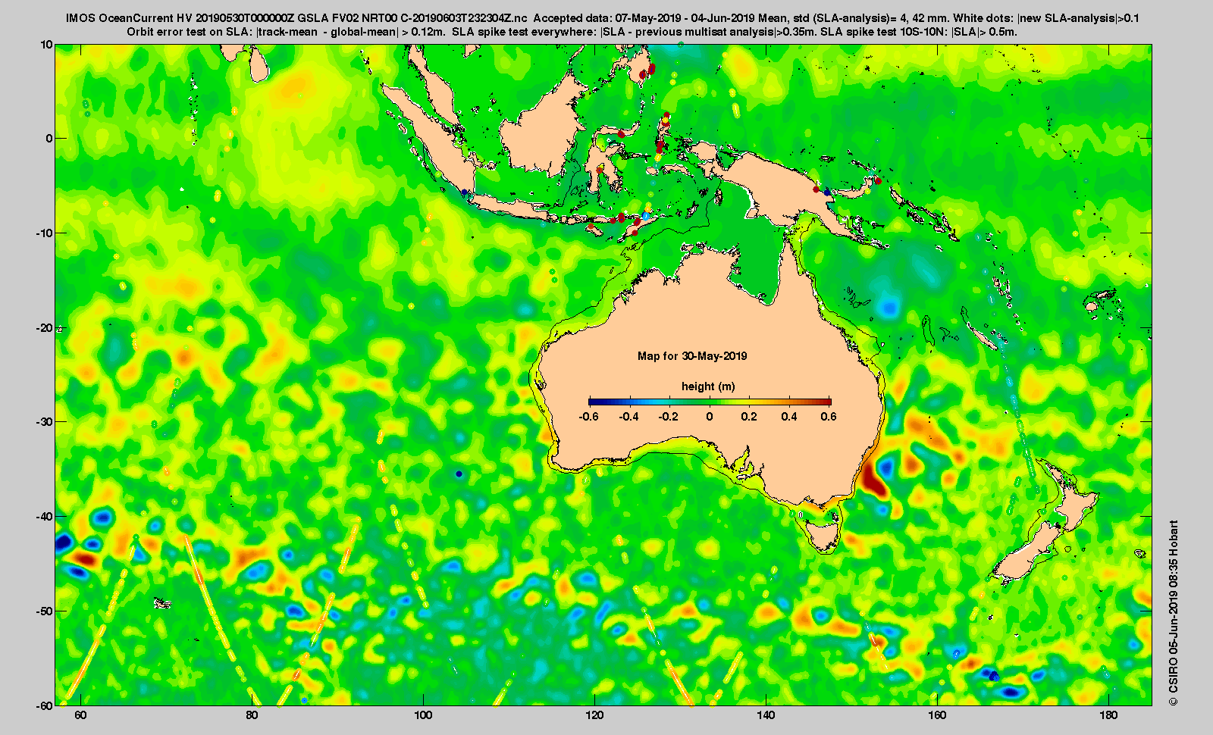Click the 0.4 colorbar tick label
This screenshot has width=1213, height=735.
click(789, 417)
